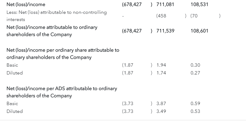Screen dimensions: 246x121
Task: Click the per ordinary share section heading
Action: [x=63, y=53]
